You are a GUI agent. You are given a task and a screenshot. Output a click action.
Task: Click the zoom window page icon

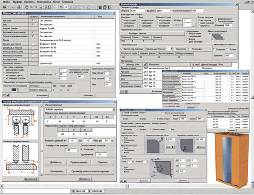[x=41, y=7]
